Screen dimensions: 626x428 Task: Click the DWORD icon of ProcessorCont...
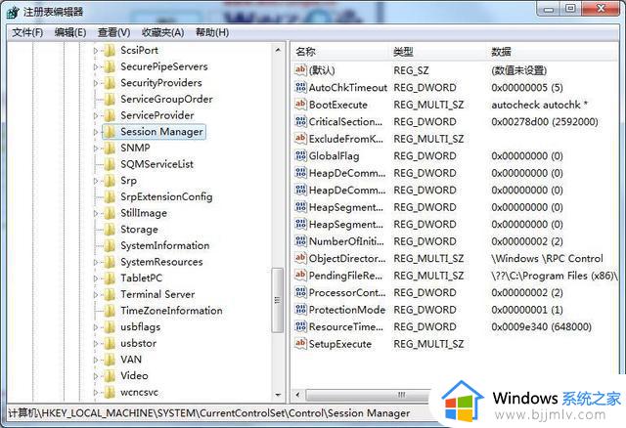point(300,292)
